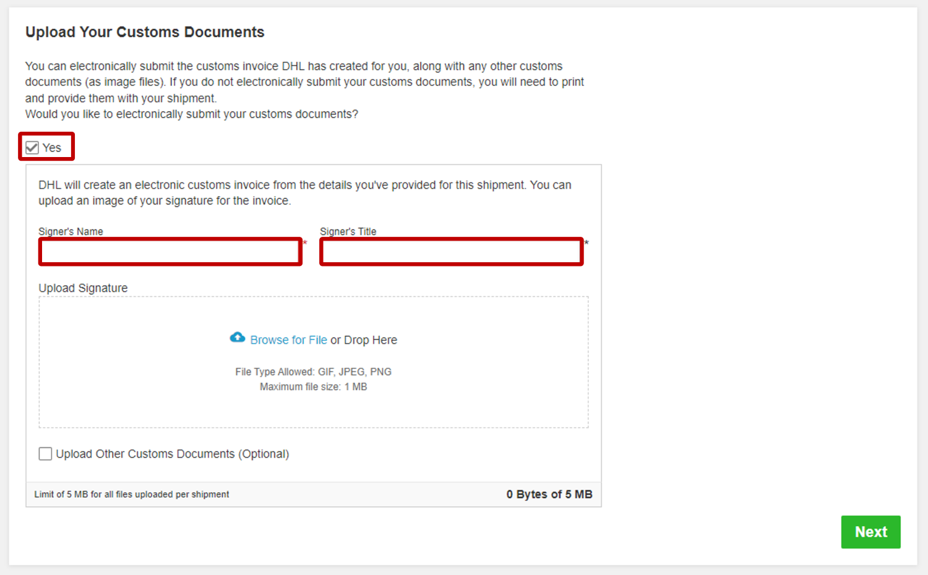Click the required asterisk beside Signer's Title
This screenshot has width=928, height=575.
(586, 243)
